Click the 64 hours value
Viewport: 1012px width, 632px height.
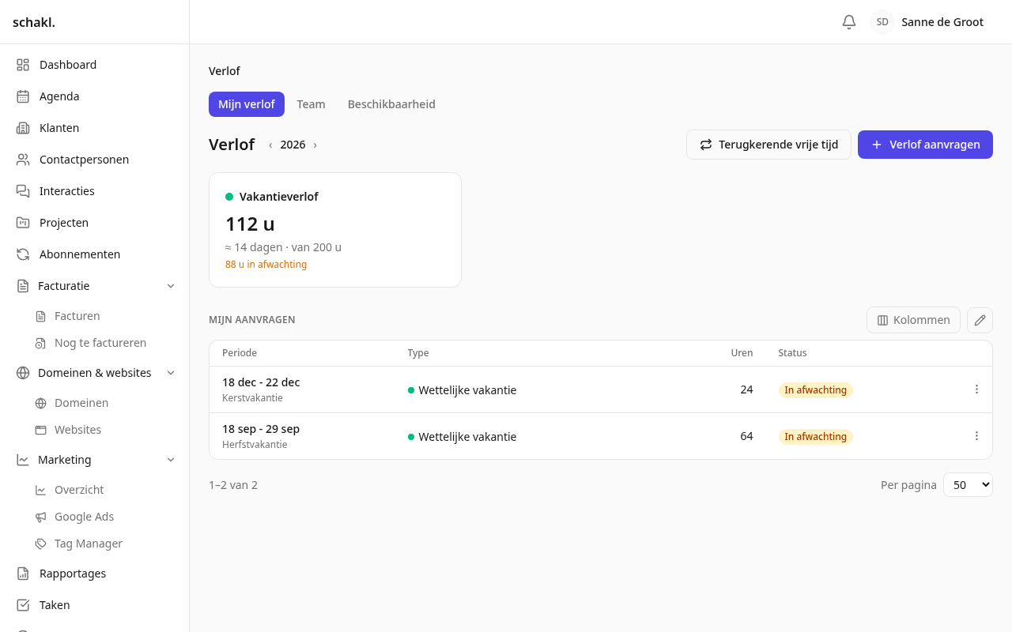[746, 436]
